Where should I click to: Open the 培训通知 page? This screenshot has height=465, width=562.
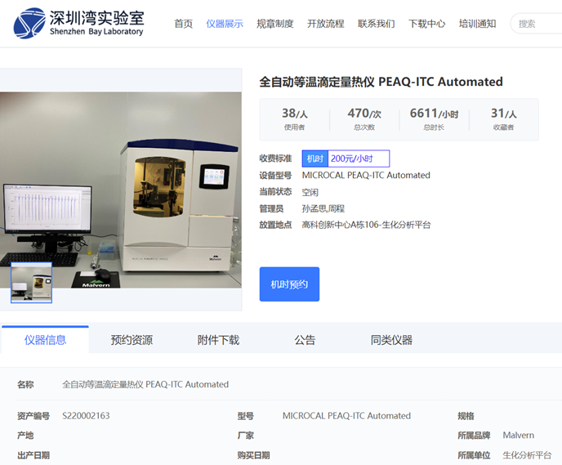coord(477,24)
